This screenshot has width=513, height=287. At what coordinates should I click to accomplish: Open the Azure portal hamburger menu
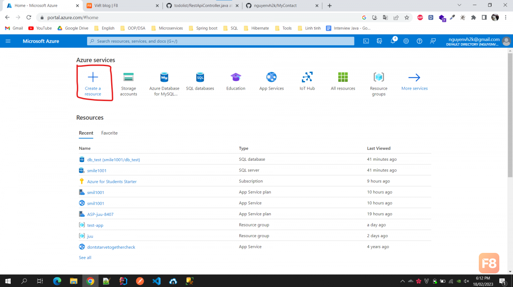(x=8, y=41)
